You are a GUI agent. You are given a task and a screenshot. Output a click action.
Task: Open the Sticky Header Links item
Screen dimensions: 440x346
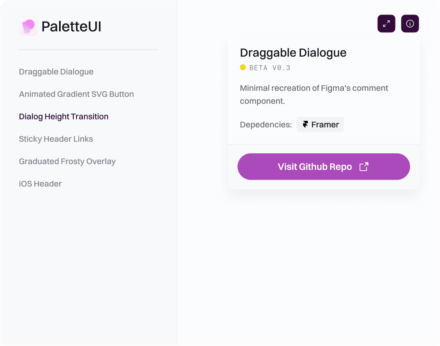point(56,139)
